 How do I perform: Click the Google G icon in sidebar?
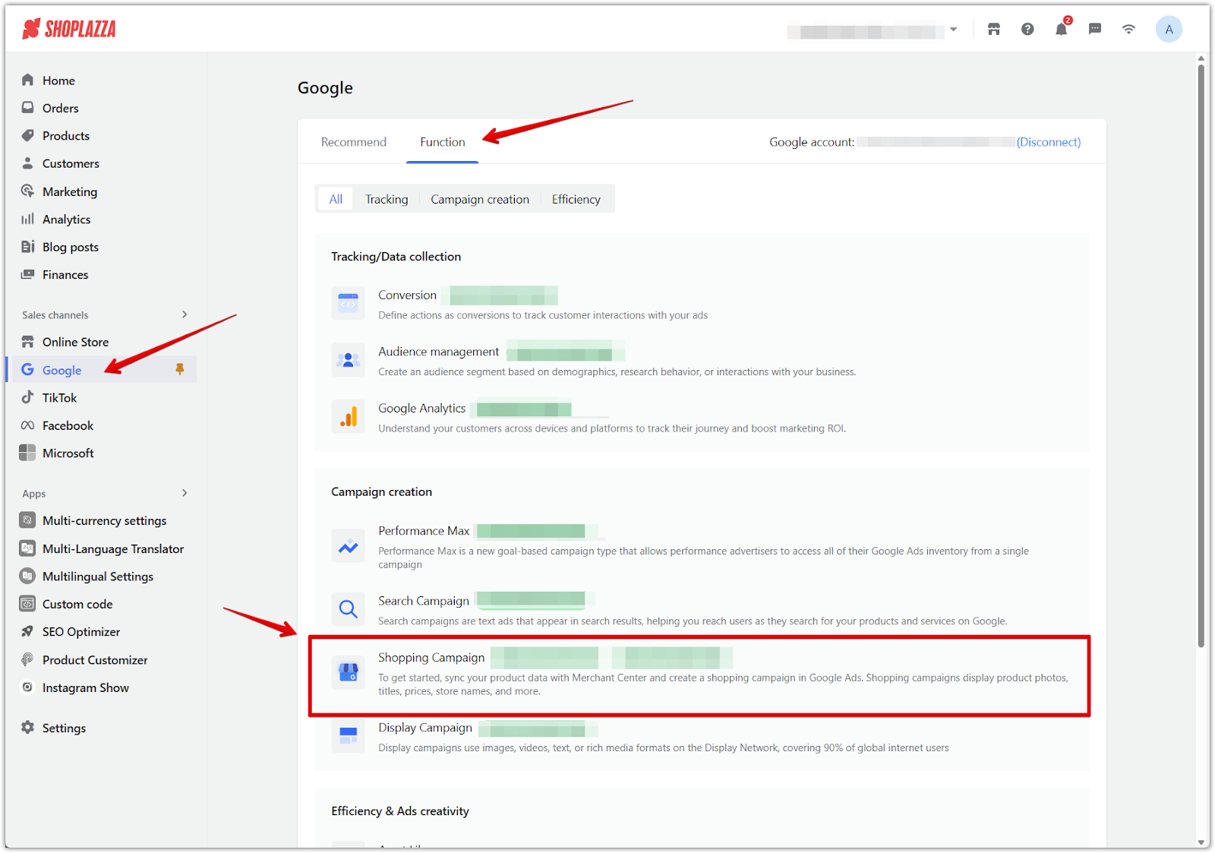[x=28, y=370]
